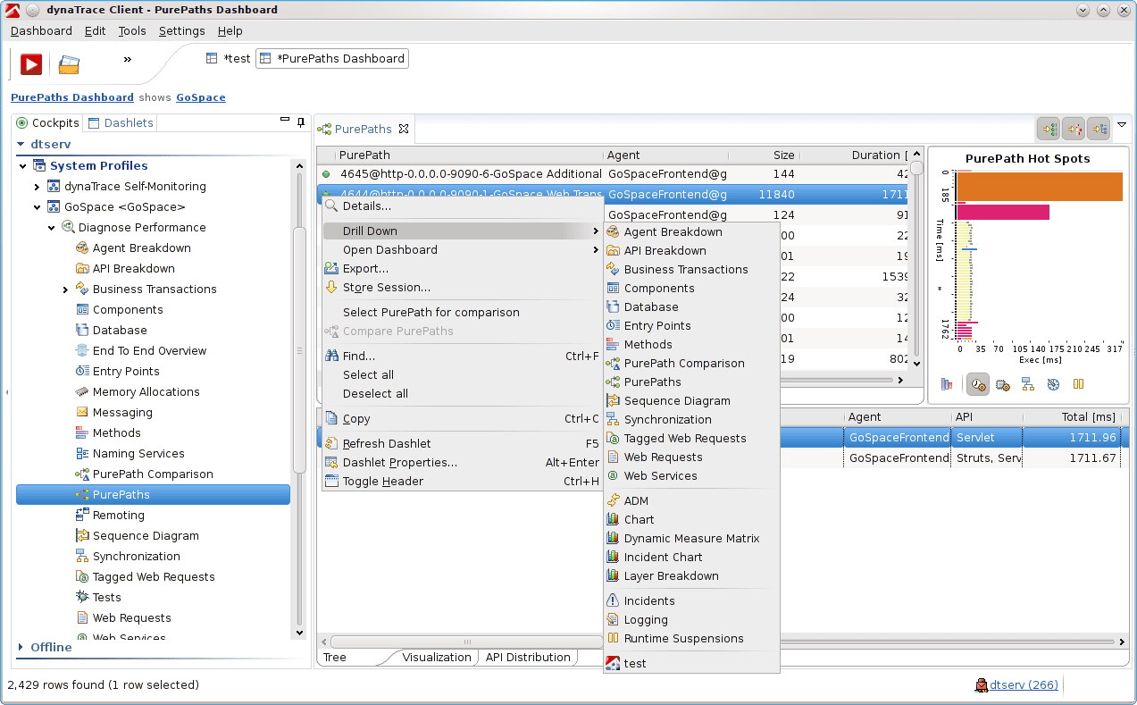1137x705 pixels.
Task: Expand the Open Dashboard submenu
Action: click(x=463, y=249)
